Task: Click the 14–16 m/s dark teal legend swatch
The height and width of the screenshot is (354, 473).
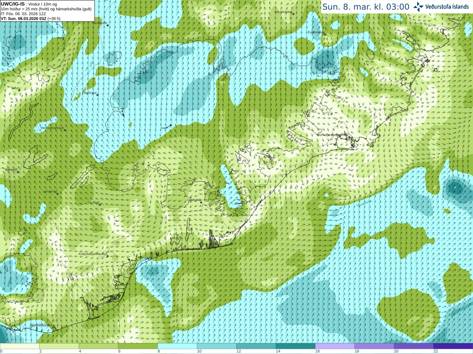Action: [x=296, y=346]
